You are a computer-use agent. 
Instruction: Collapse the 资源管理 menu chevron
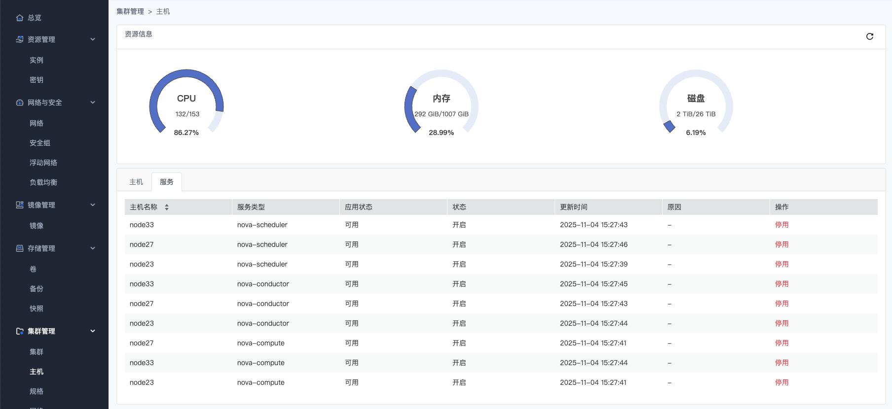pyautogui.click(x=93, y=39)
